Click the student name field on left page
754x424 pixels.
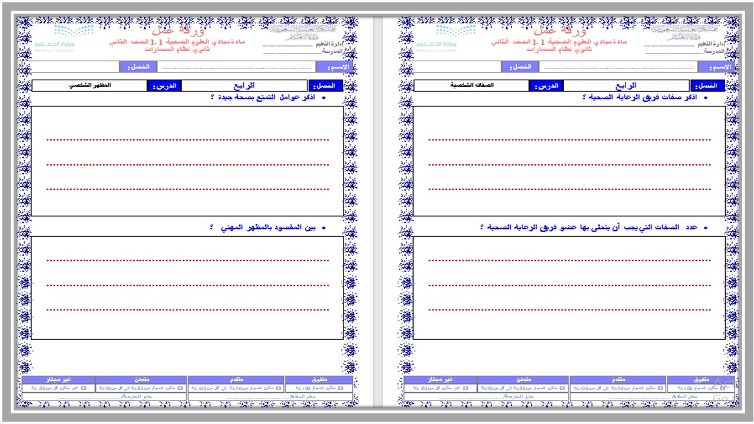pyautogui.click(x=236, y=67)
